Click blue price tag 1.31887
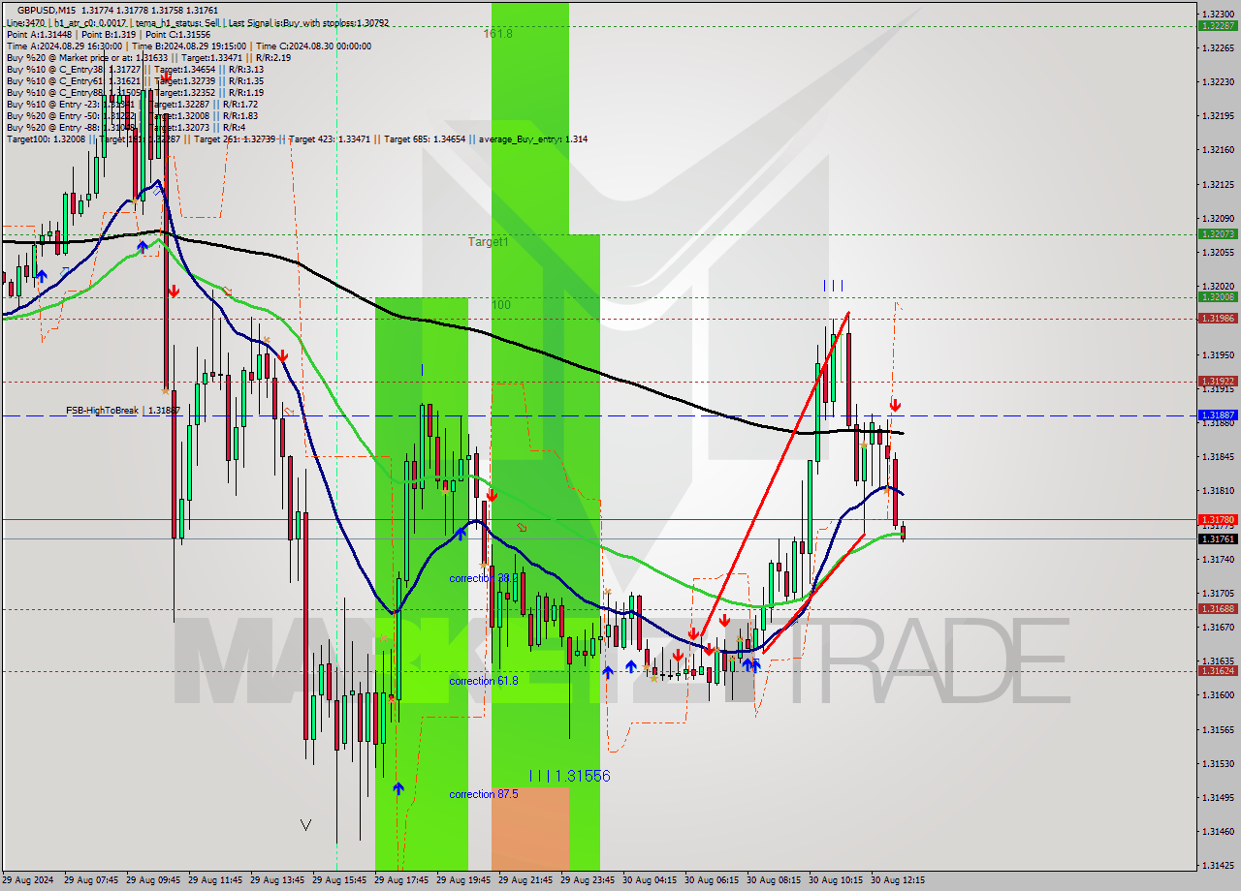 point(1217,415)
